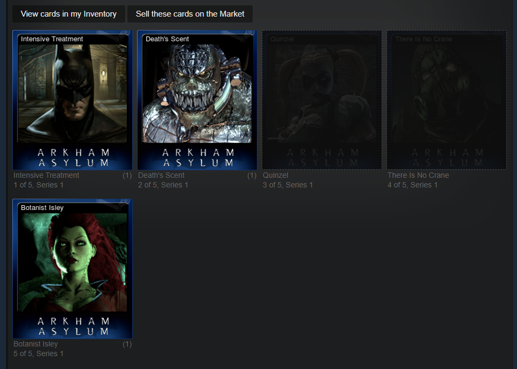
Task: Click the '2 of 5, Series 1' text
Action: [163, 185]
